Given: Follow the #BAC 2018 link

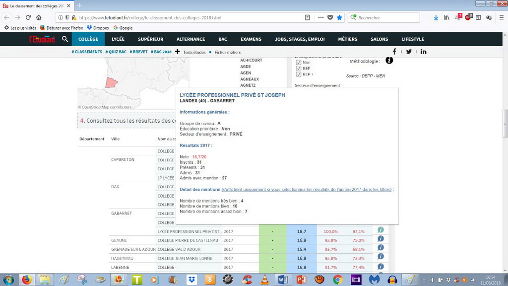Looking at the screenshot, I should coord(161,52).
